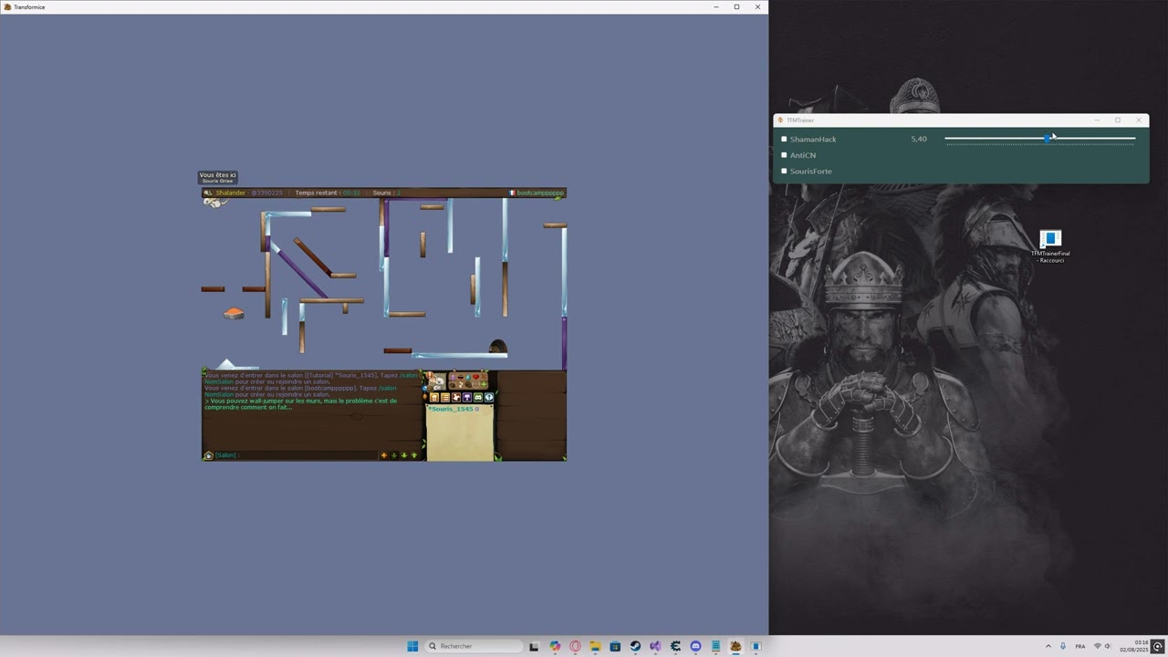The width and height of the screenshot is (1168, 657).
Task: Click the Salon chat input field
Action: (297, 455)
